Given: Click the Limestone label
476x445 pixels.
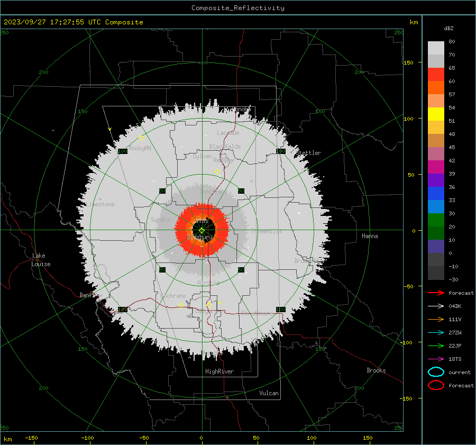Looking at the screenshot, I should coord(100,204).
